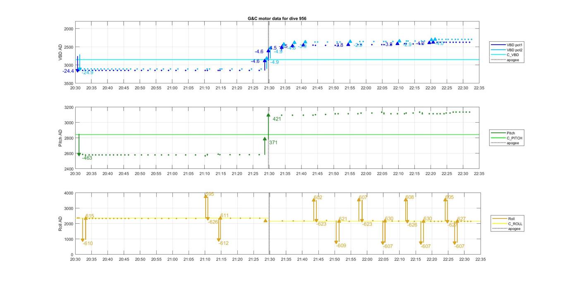Click the '627' roll annotation

pos(462,219)
